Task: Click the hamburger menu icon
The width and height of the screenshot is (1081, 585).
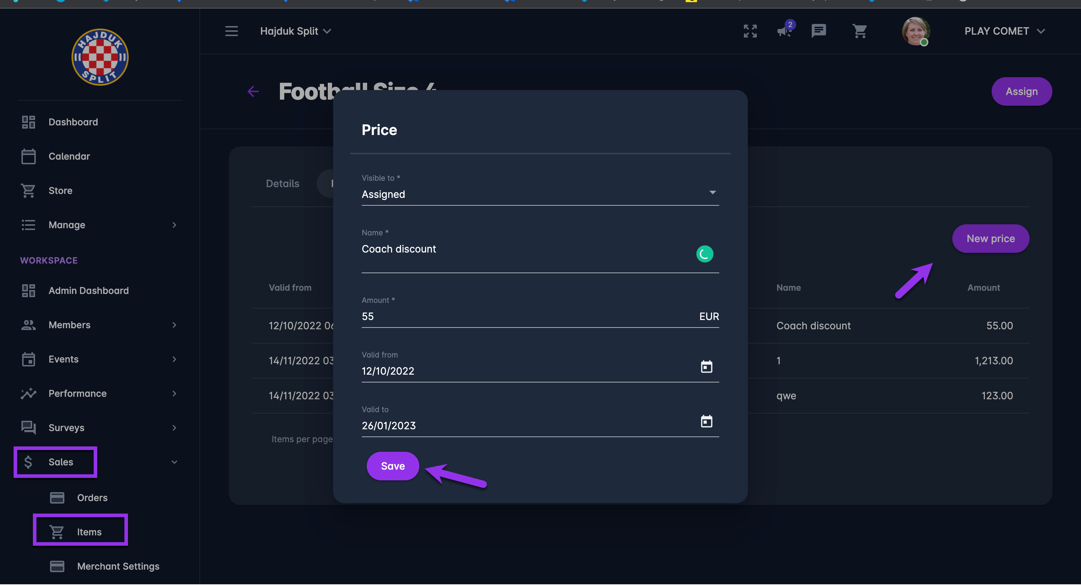Action: [231, 31]
